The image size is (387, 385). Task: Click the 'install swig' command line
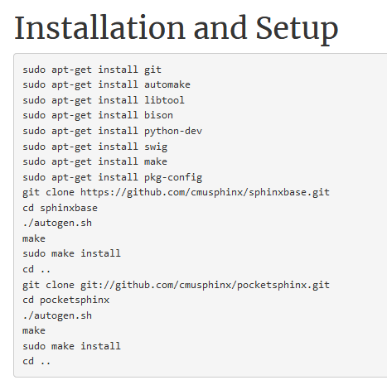tap(94, 147)
